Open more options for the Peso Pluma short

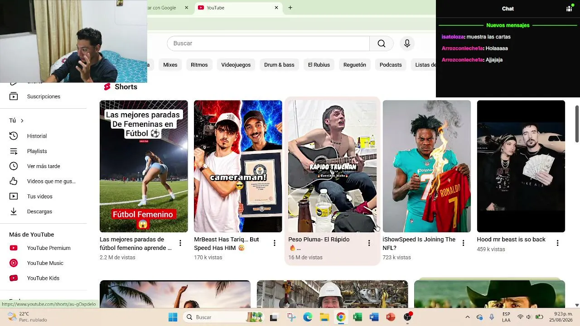point(369,243)
